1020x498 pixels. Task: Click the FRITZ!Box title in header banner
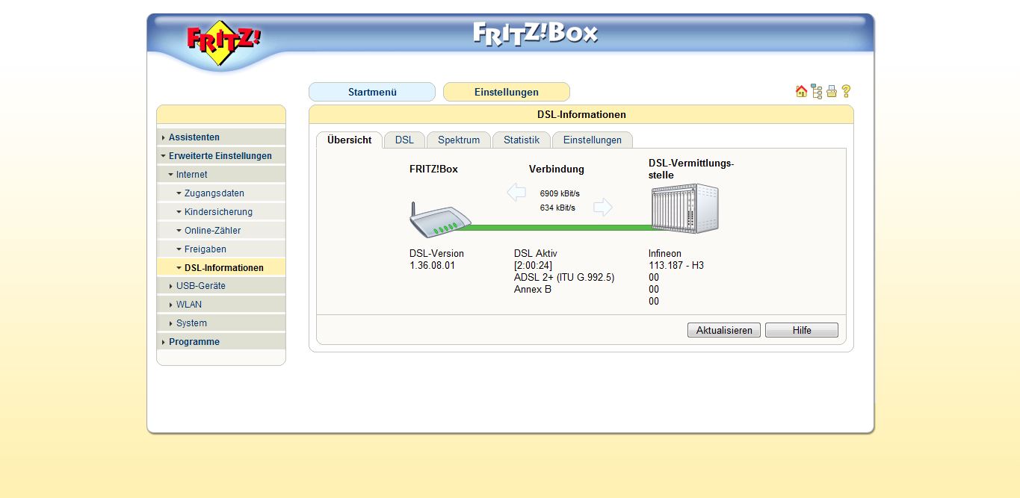tap(536, 34)
